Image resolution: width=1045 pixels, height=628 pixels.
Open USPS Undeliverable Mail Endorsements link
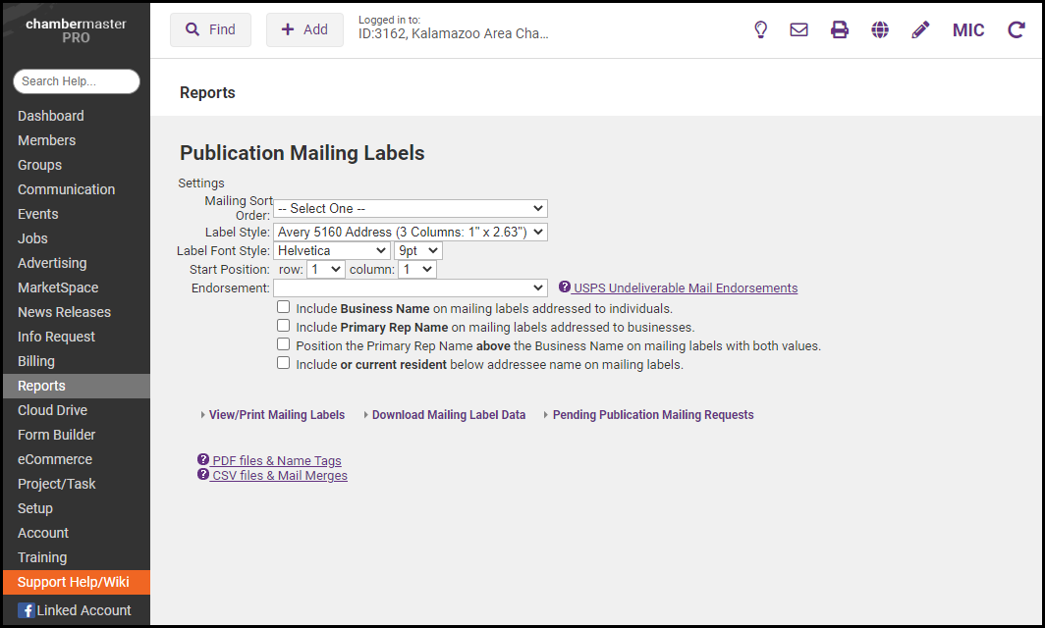click(x=685, y=288)
